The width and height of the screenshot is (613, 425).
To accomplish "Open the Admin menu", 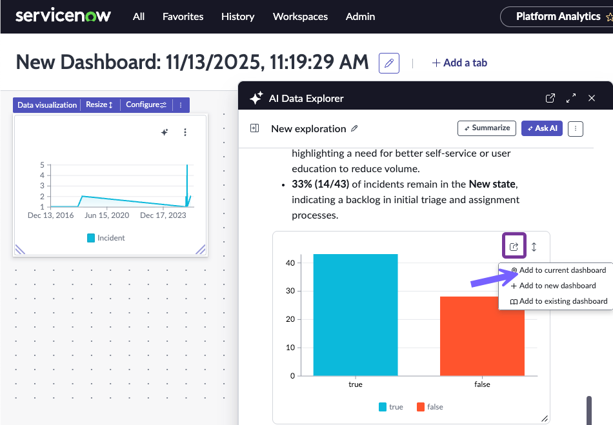I will (x=360, y=16).
